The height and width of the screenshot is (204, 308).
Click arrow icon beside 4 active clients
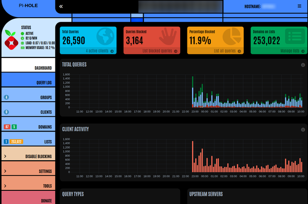[x=112, y=51]
